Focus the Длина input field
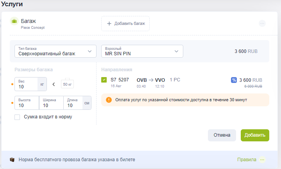Viewport: 281px width, 169px height. coord(73,103)
